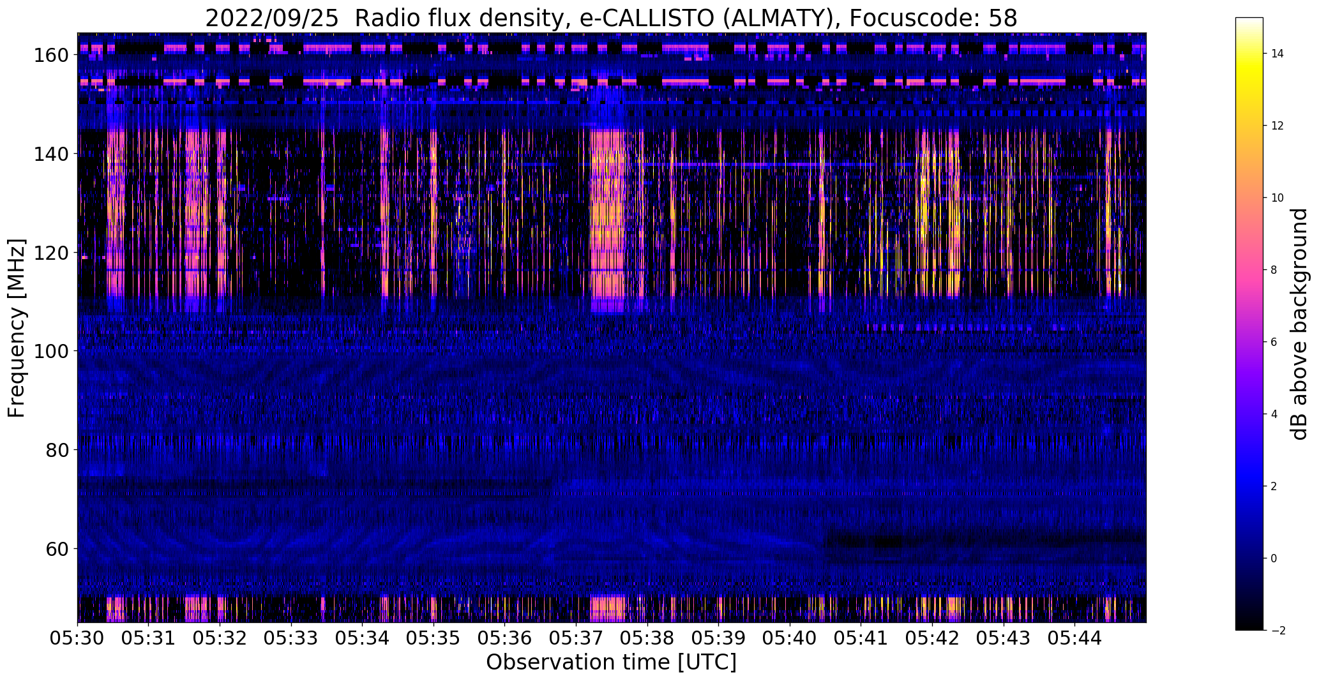This screenshot has width=1319, height=681.
Task: Click the 05:37 time axis label
Action: pyautogui.click(x=576, y=638)
